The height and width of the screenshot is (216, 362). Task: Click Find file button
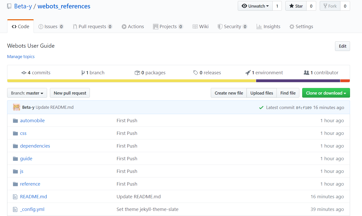288,93
